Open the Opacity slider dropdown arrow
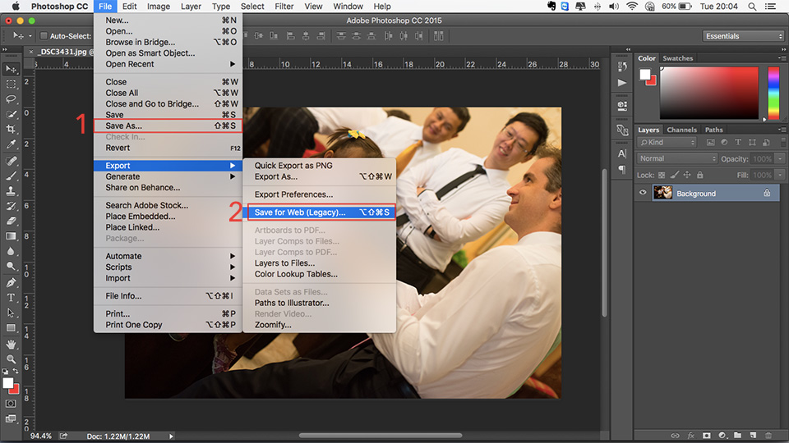 (779, 158)
